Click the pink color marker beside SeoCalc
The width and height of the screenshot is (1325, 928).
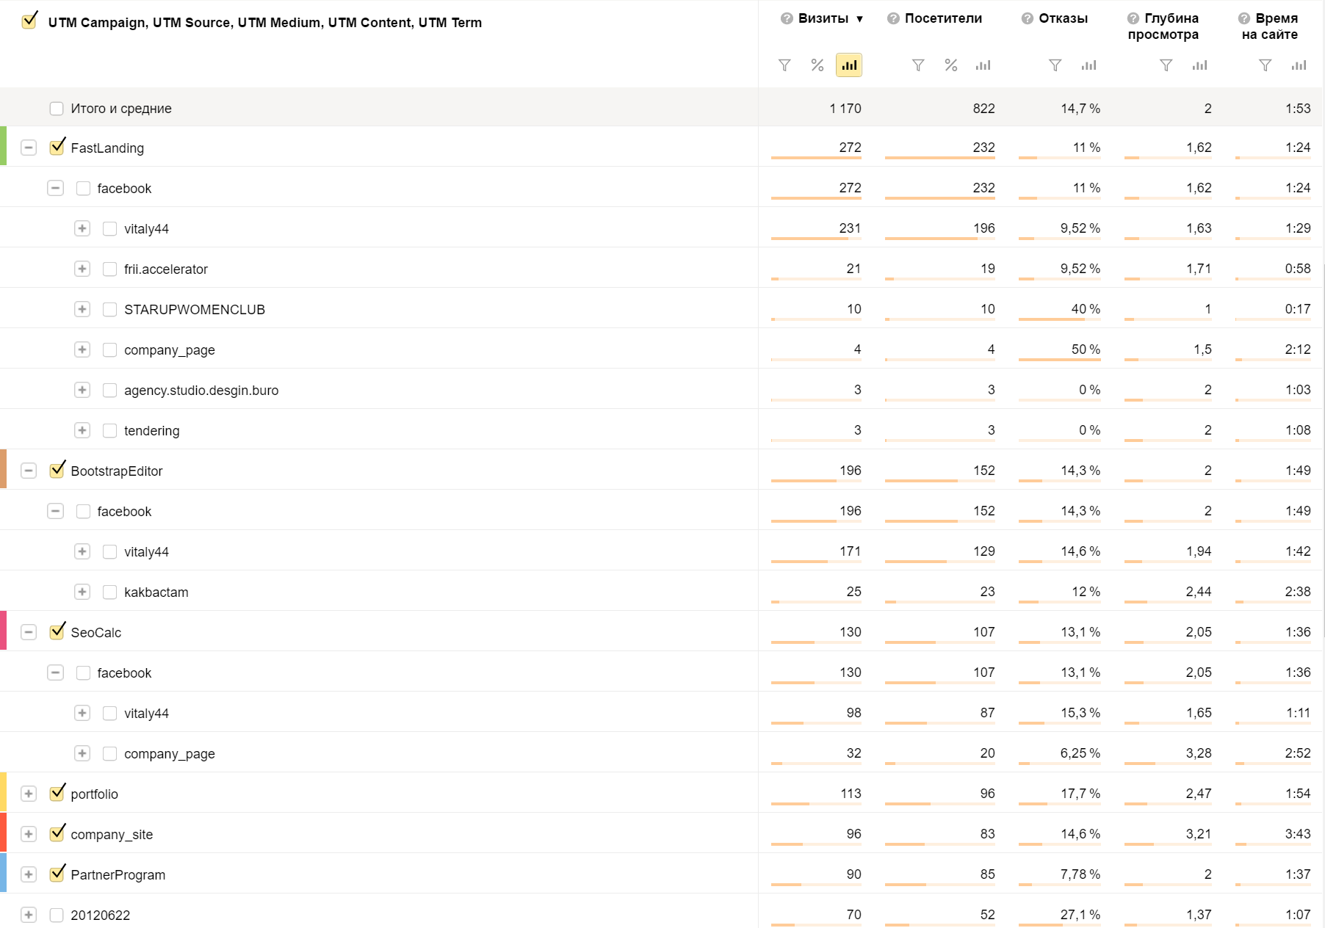3,631
